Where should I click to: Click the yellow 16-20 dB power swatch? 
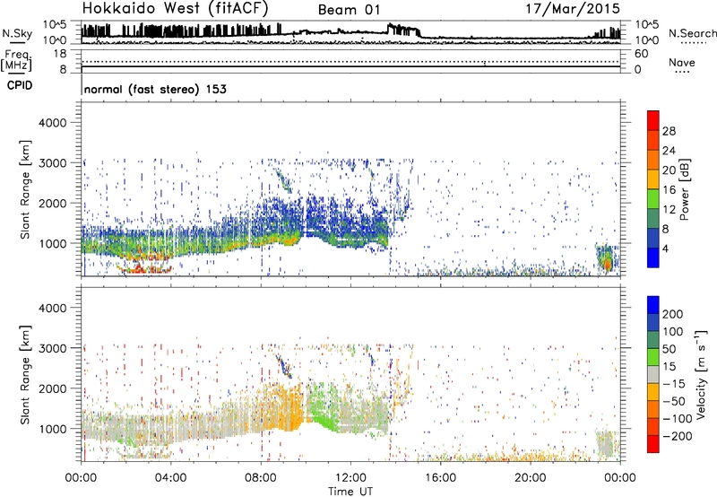653,179
